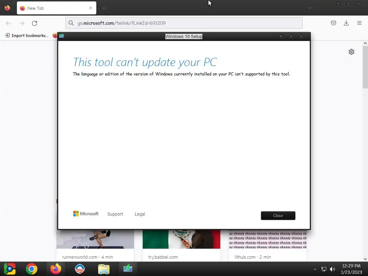The width and height of the screenshot is (368, 276).
Task: Open the Firefox application hamburger menu
Action: [359, 23]
